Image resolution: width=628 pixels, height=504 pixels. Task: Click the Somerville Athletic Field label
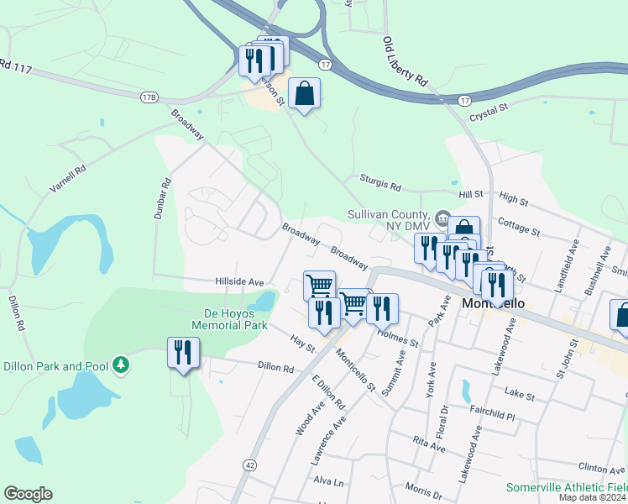[567, 487]
